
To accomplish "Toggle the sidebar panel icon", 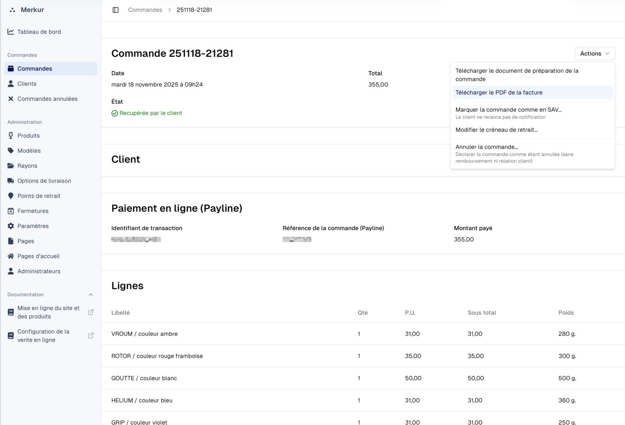I will pos(116,10).
